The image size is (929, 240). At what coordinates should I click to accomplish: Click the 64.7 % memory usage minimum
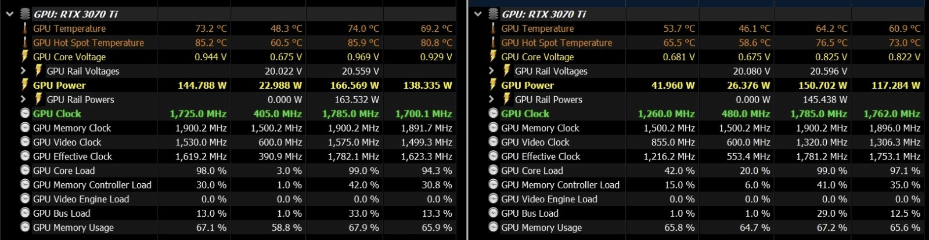[x=754, y=227]
